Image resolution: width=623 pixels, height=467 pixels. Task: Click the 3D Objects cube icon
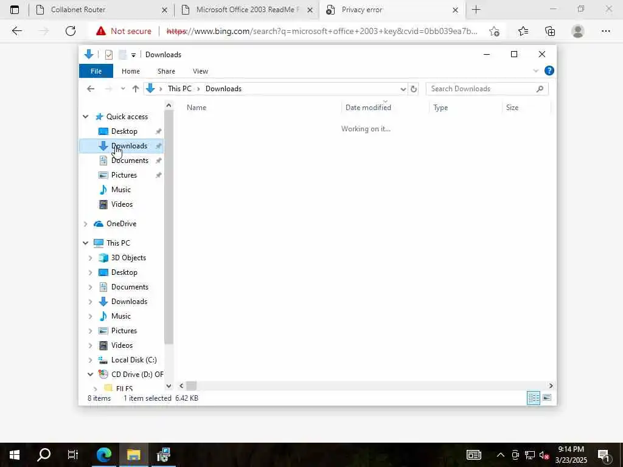click(103, 258)
